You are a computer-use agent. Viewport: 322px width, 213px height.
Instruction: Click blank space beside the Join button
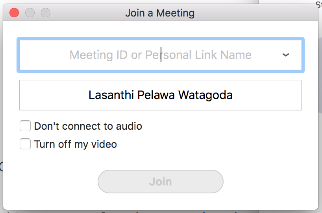click(267, 182)
